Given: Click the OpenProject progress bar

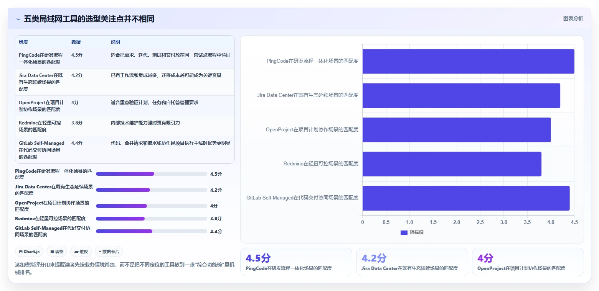Looking at the screenshot, I should 152,206.
